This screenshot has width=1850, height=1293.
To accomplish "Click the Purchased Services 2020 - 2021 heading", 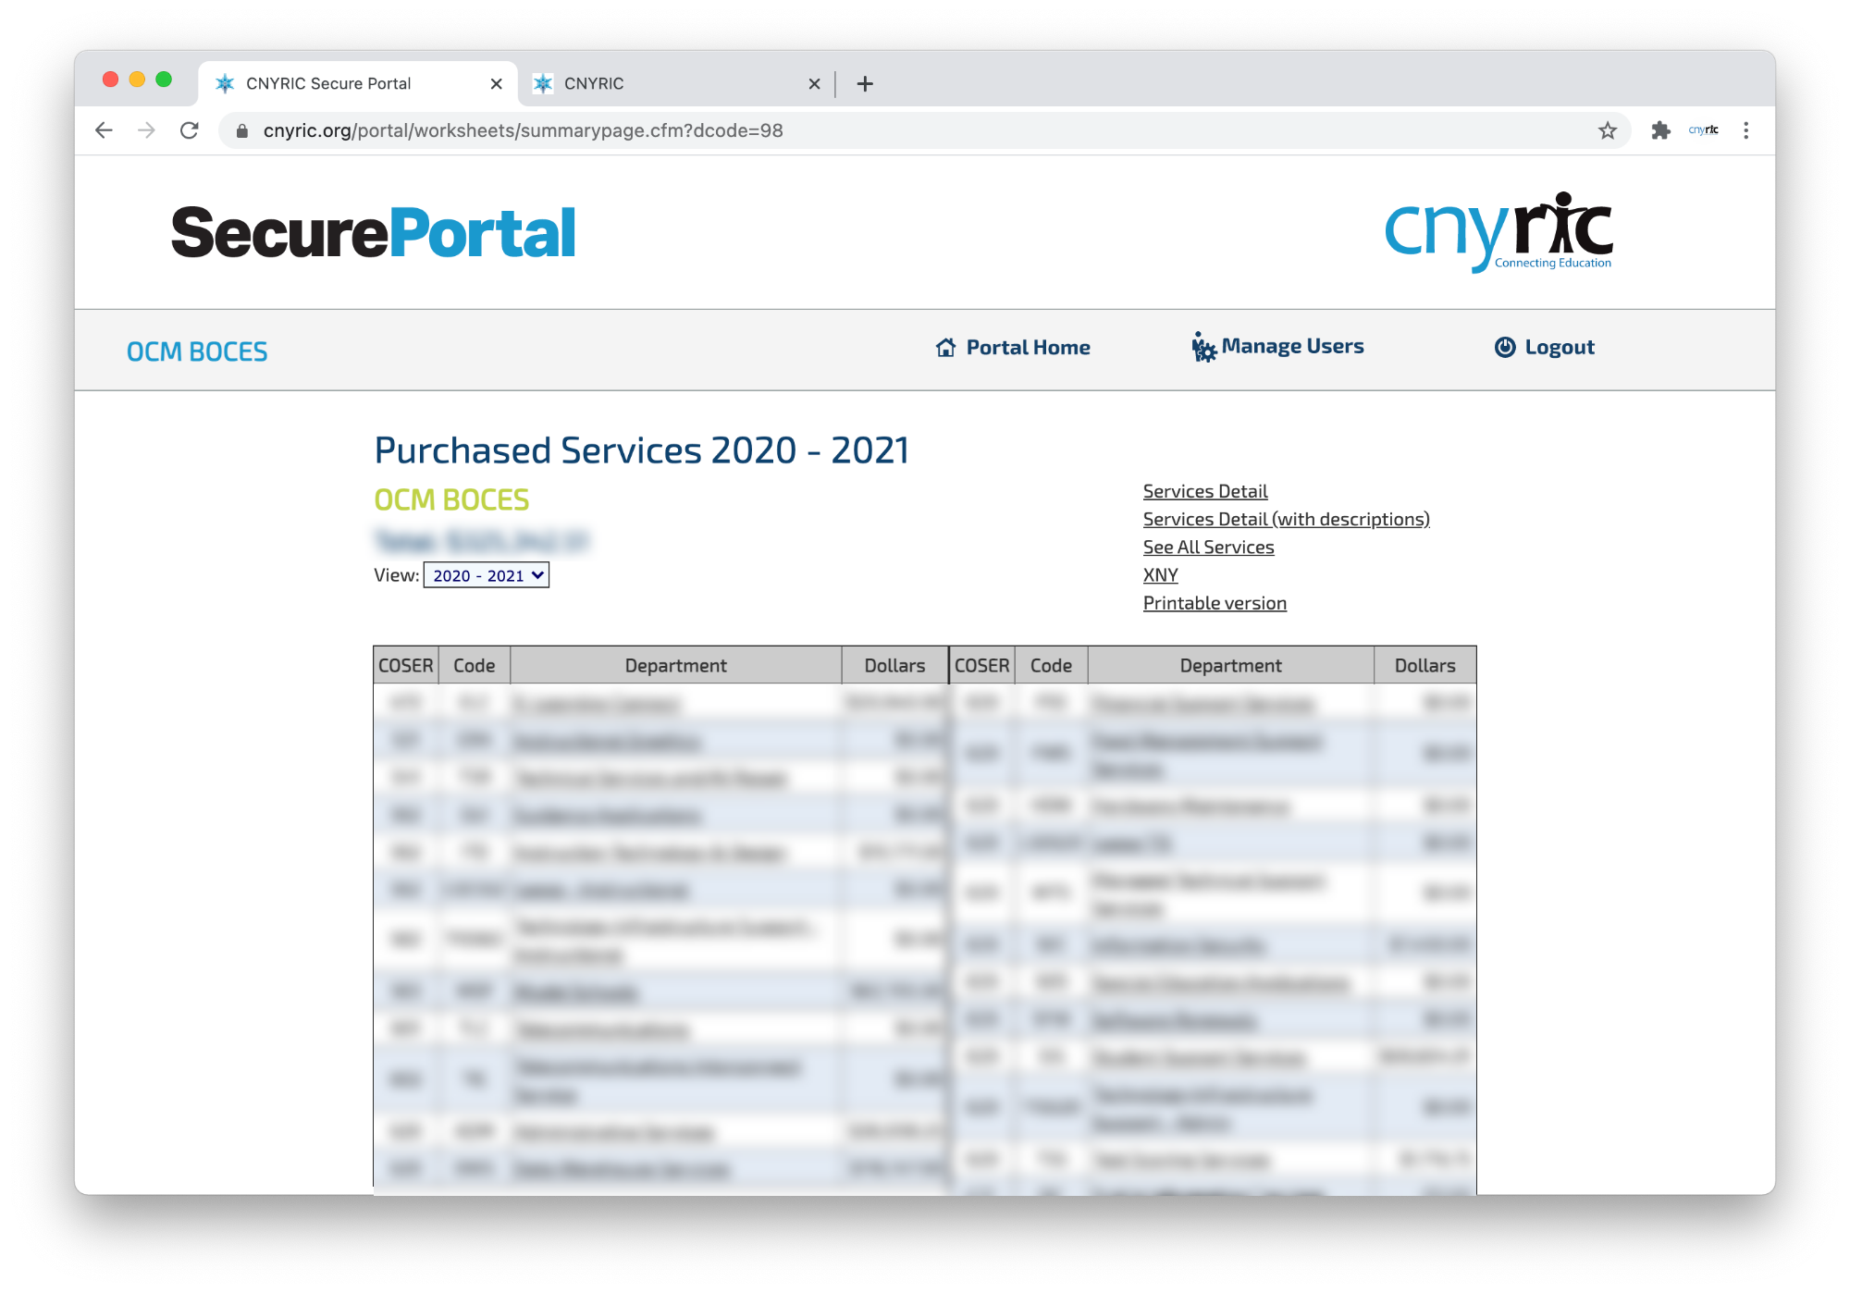I will pyautogui.click(x=642, y=450).
